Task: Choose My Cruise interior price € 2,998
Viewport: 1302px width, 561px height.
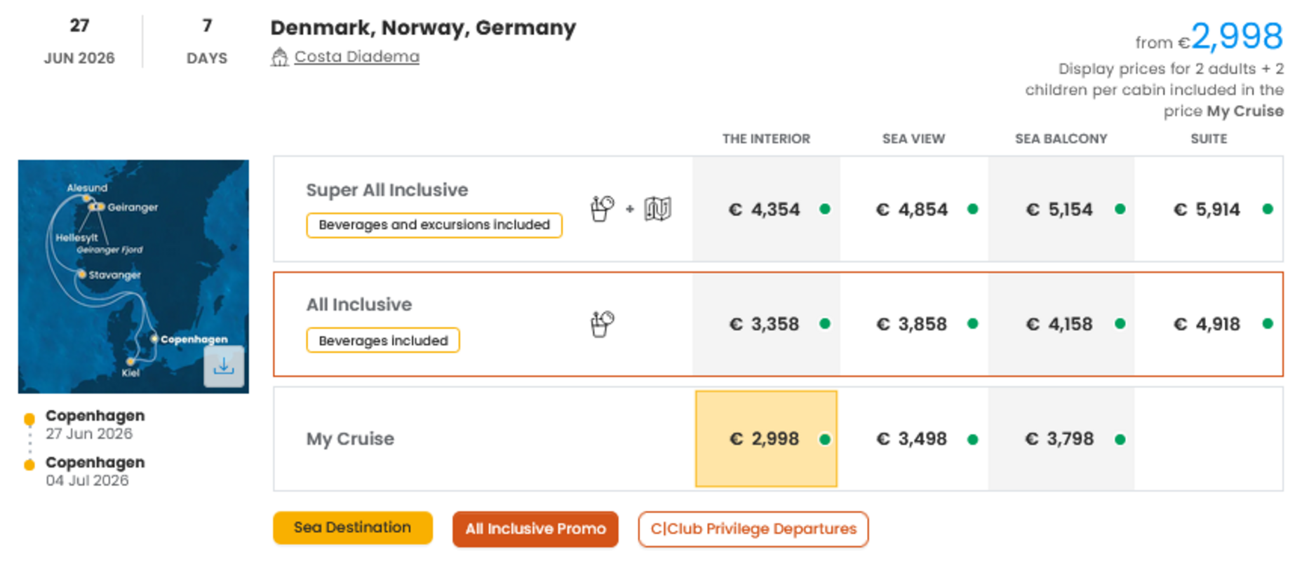Action: point(765,439)
